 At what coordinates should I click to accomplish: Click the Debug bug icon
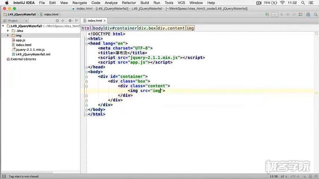click(288, 14)
